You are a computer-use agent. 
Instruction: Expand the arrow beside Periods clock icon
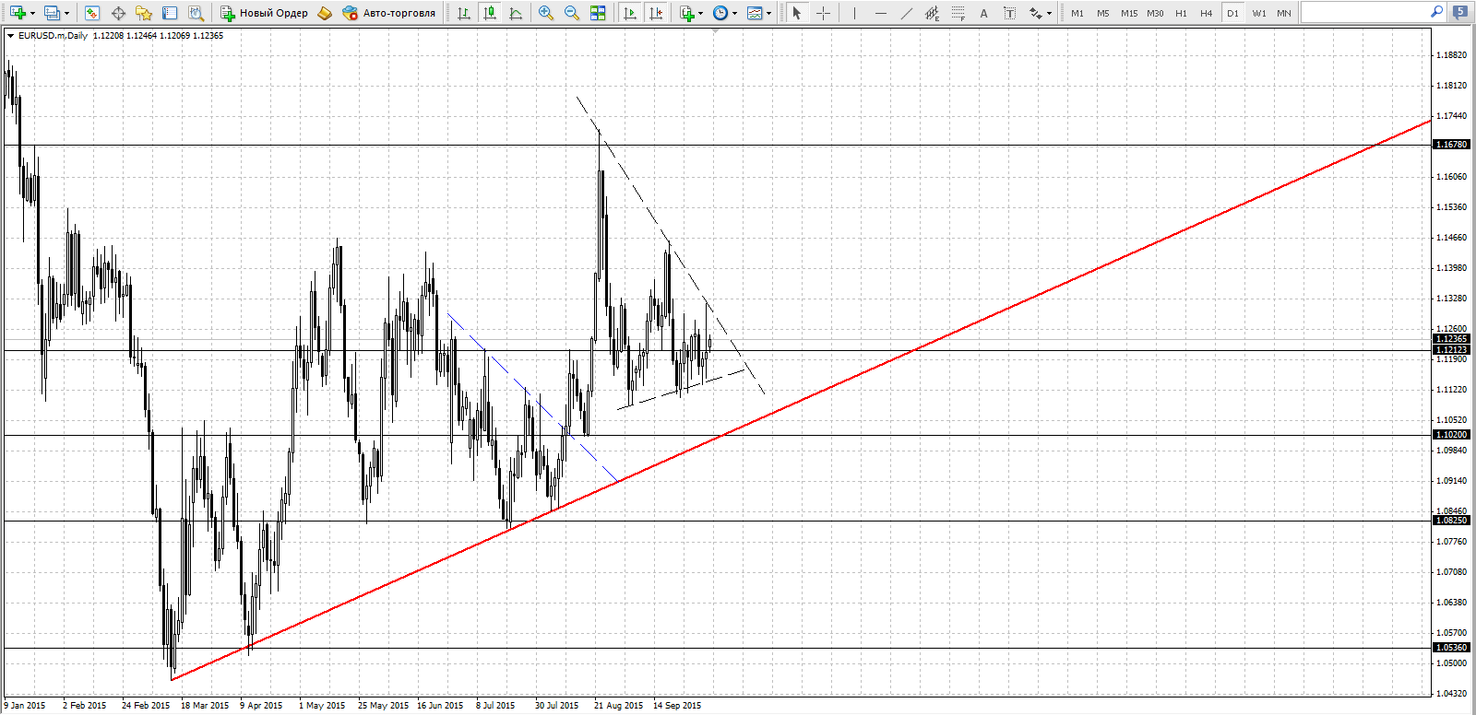coord(735,13)
